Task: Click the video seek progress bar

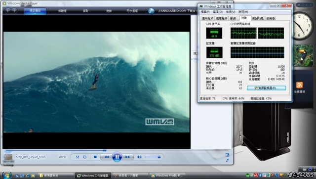Action: click(x=117, y=150)
